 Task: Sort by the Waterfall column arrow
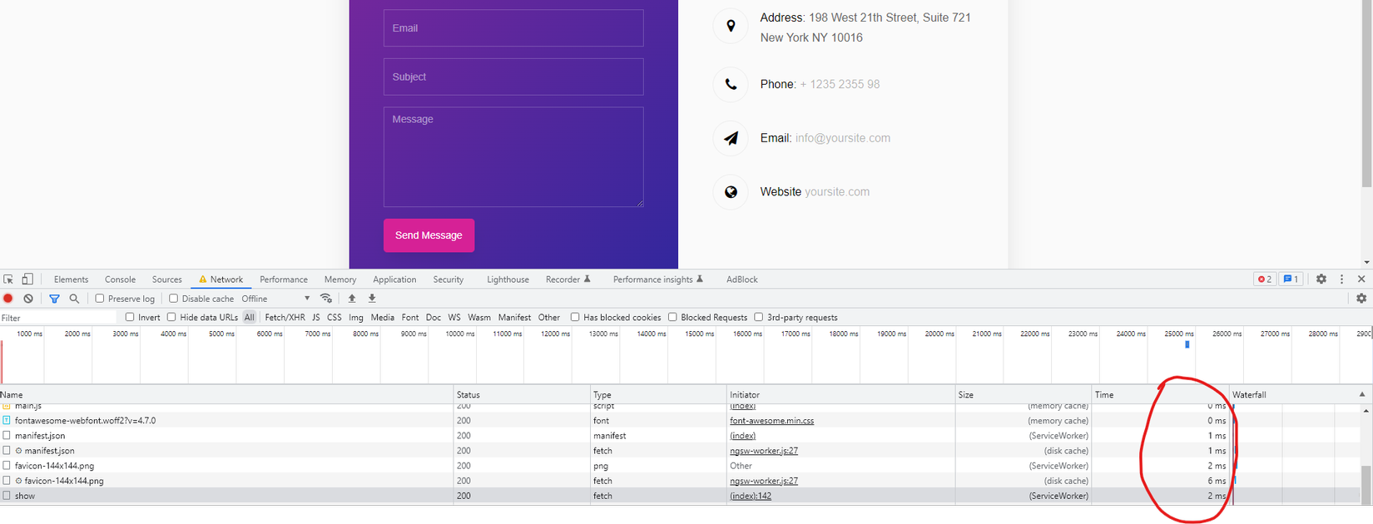pos(1362,394)
